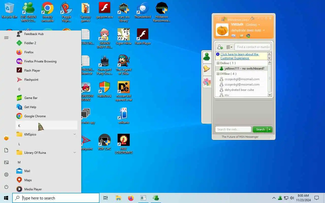This screenshot has height=203, width=325.
Task: Open Fiddler 2 from the Start menu
Action: (x=46, y=43)
